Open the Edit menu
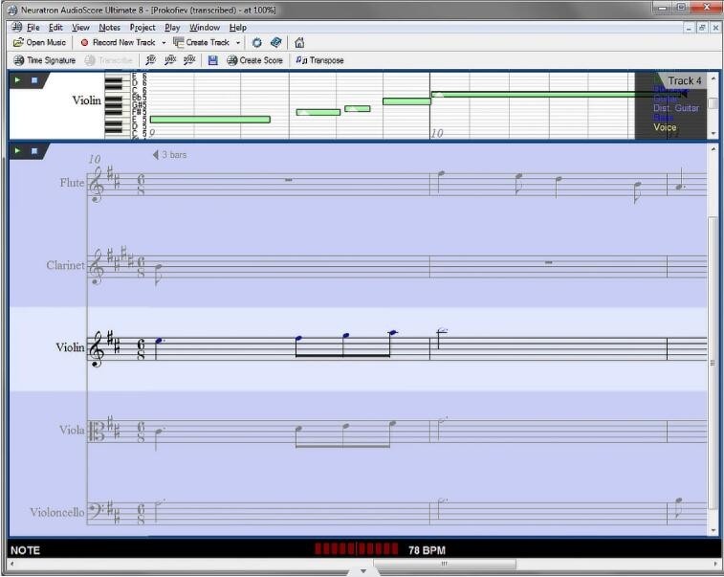The height and width of the screenshot is (577, 724). (x=55, y=28)
